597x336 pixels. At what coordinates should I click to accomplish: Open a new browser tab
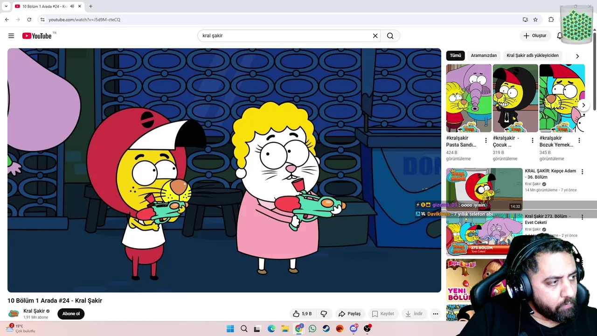[x=90, y=7]
